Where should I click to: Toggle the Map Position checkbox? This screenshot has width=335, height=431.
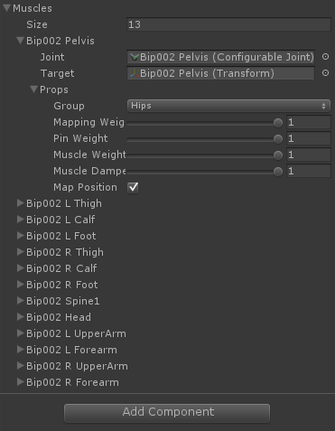coord(133,187)
